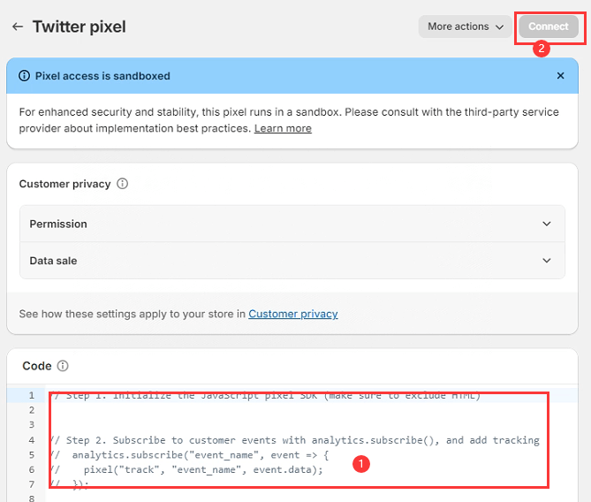
Task: Go back using the arrow beside Twitter pixel
Action: pyautogui.click(x=18, y=27)
